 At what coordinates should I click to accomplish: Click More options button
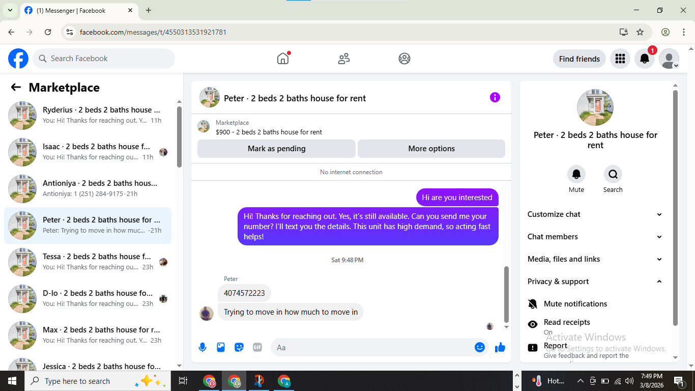431,149
